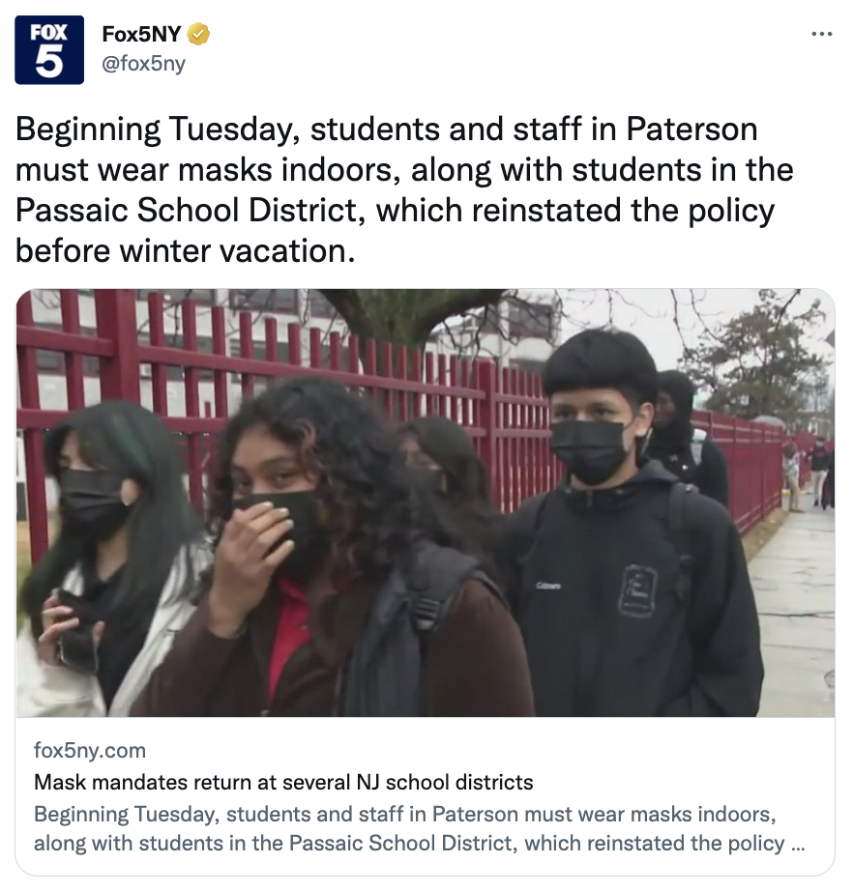This screenshot has width=853, height=891.
Task: Click the large '5' numeral in the avatar
Action: (x=49, y=61)
